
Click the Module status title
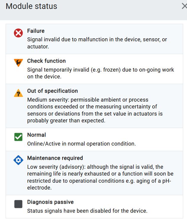(x=31, y=6)
